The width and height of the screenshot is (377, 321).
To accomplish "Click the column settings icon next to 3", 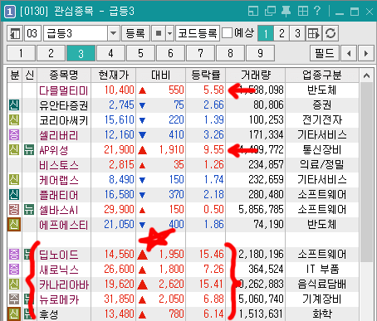I will [314, 33].
